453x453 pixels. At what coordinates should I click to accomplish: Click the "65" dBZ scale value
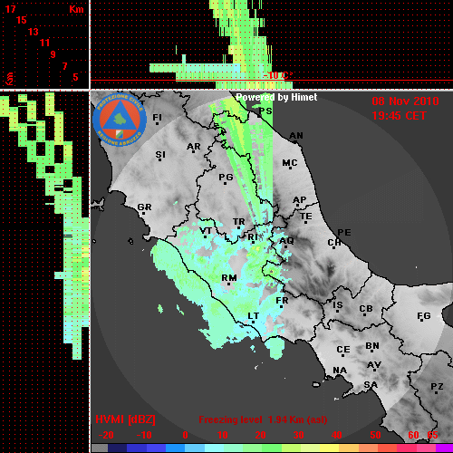[x=432, y=435]
